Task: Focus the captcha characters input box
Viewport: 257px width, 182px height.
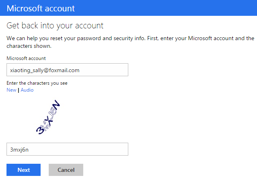Action: point(67,149)
